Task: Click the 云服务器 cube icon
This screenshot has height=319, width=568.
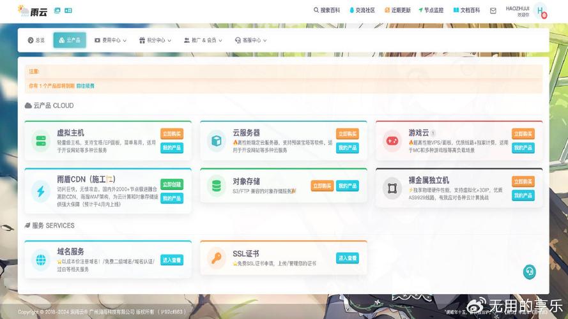Action: (216, 140)
